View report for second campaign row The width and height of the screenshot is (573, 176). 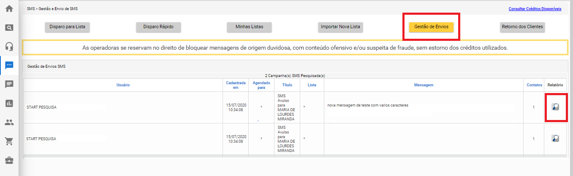coord(555,138)
